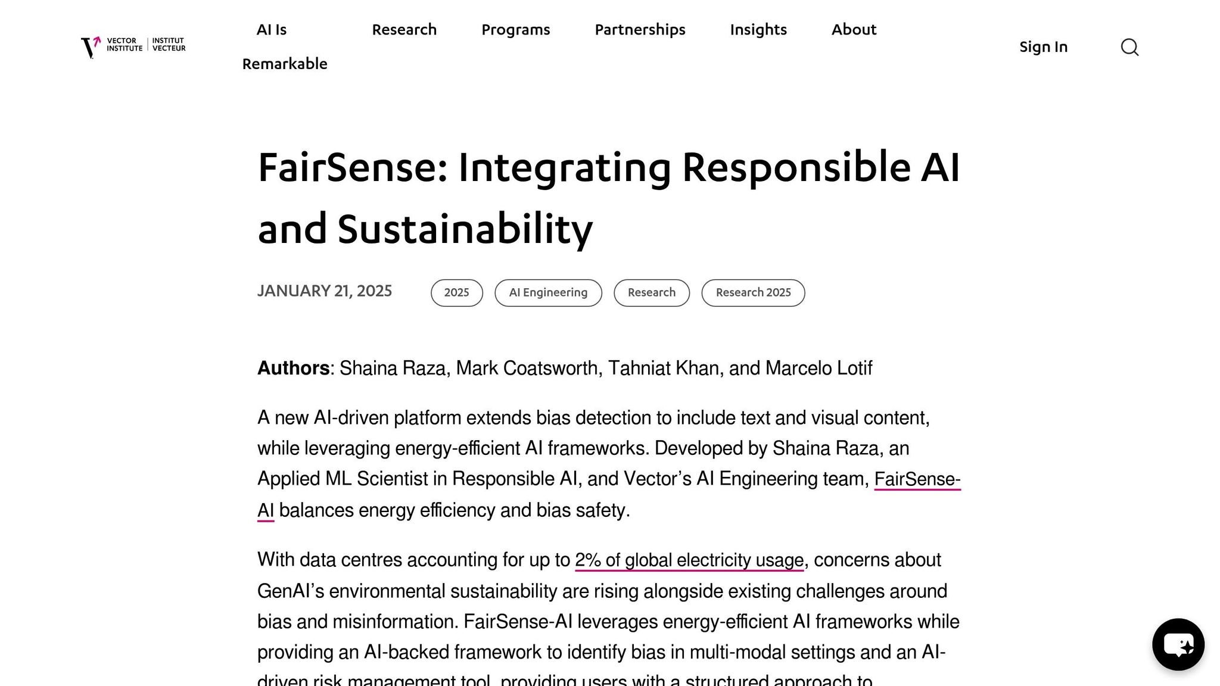Click the Sign In link

click(1044, 47)
